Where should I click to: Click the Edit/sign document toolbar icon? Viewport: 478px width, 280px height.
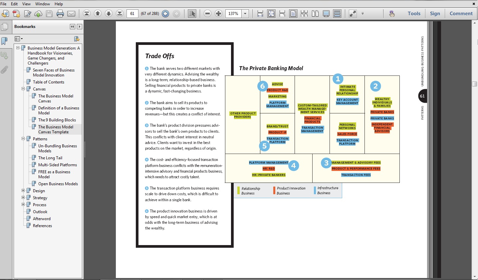pyautogui.click(x=28, y=14)
